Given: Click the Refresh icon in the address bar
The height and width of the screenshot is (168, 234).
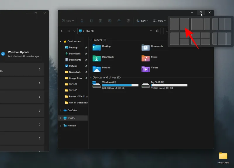Looking at the screenshot, I should click(x=157, y=31).
